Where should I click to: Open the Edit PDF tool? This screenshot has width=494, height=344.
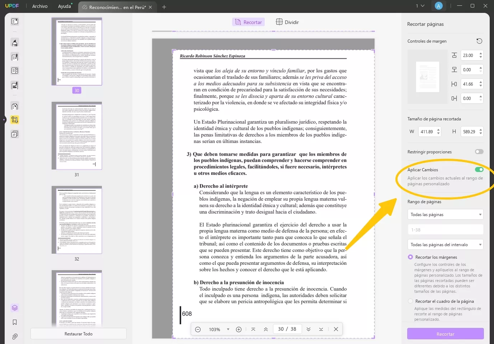15,57
